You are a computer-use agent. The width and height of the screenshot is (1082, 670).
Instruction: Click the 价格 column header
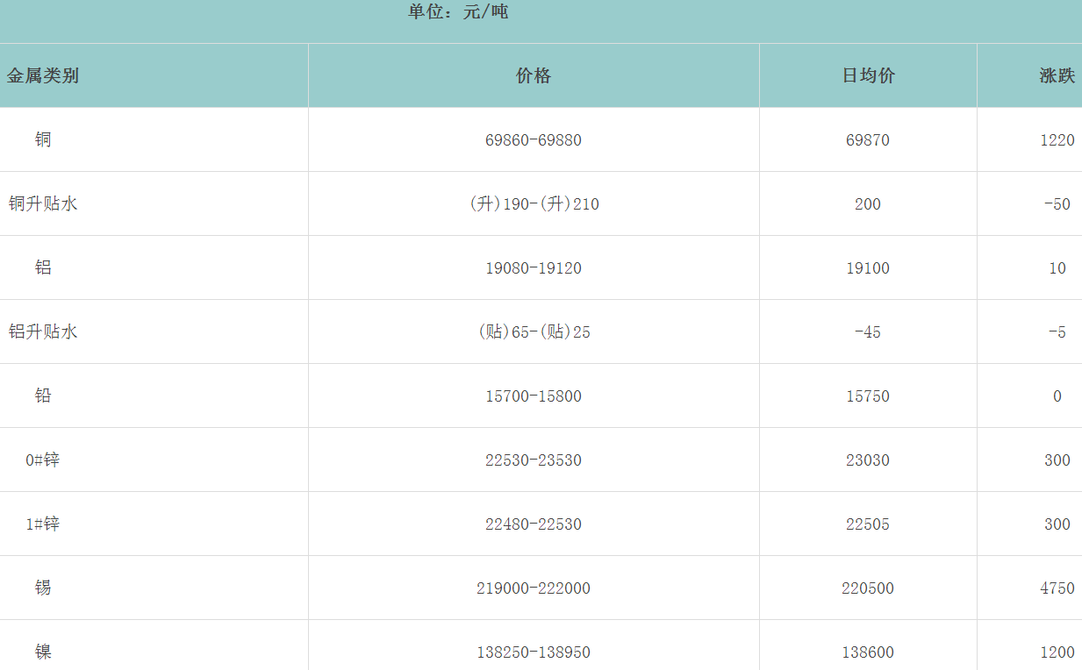point(534,75)
